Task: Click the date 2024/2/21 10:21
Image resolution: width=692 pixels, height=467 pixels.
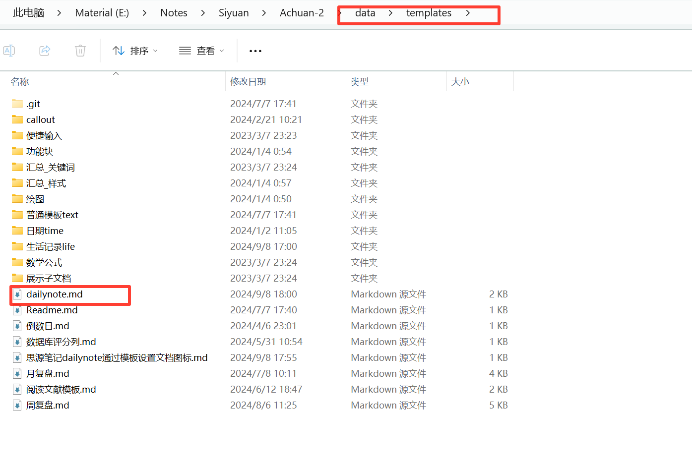Action: click(266, 119)
